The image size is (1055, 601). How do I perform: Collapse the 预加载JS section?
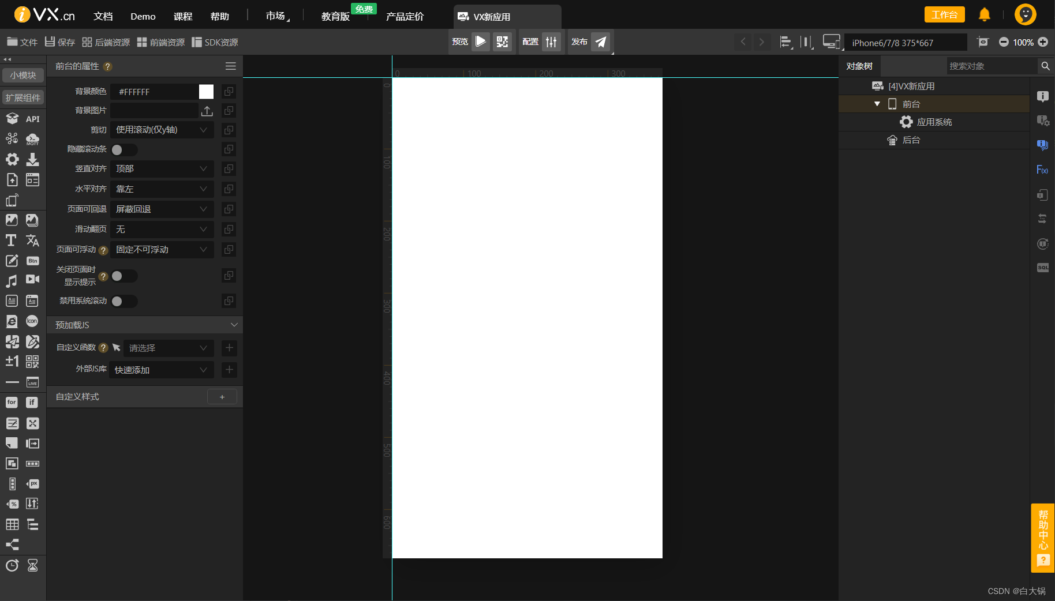[234, 325]
